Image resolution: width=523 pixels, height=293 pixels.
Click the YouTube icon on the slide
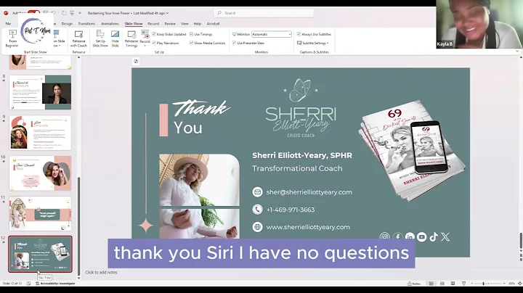click(421, 236)
